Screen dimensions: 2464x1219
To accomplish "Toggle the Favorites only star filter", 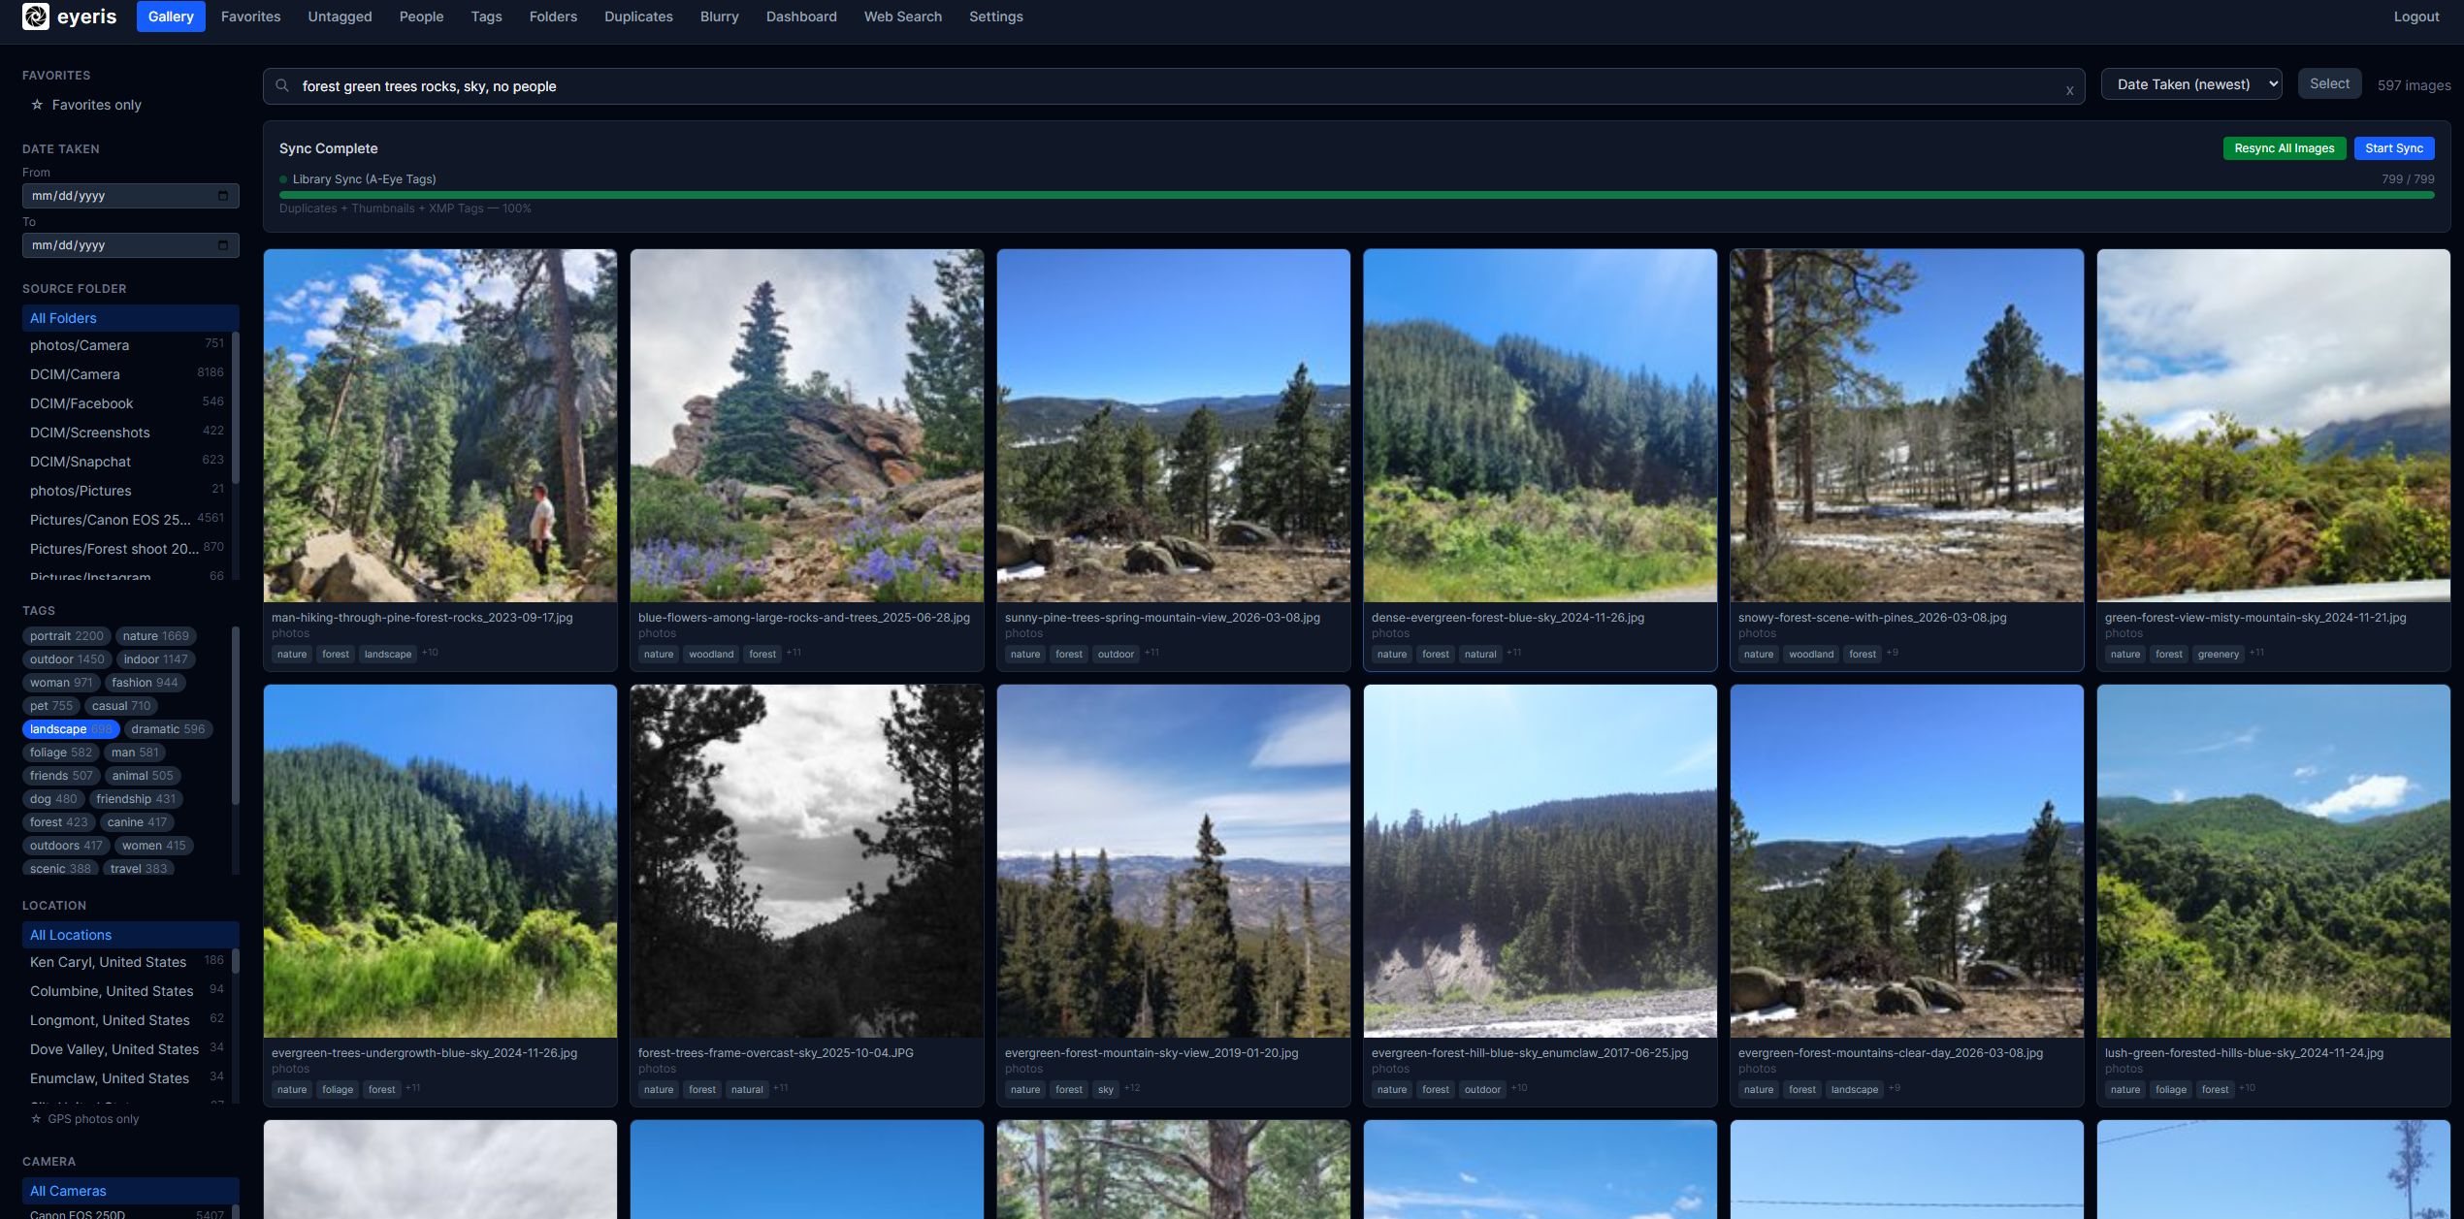I will 86,105.
